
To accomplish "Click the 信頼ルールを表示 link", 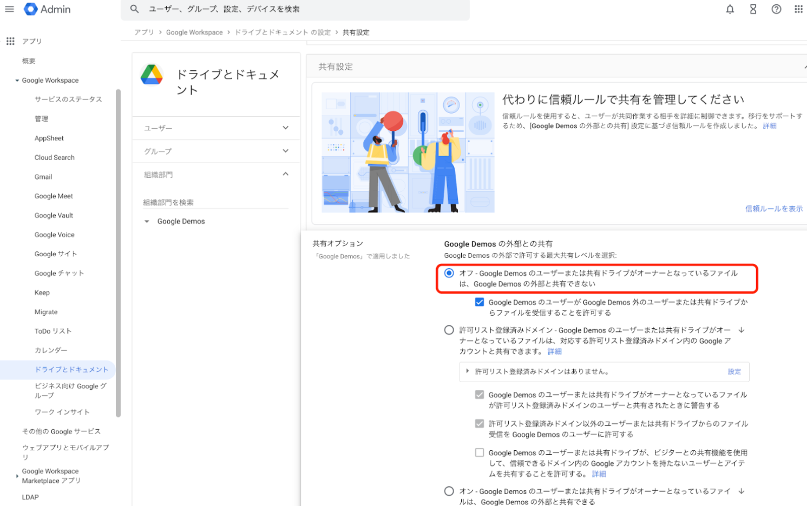I will click(x=773, y=209).
